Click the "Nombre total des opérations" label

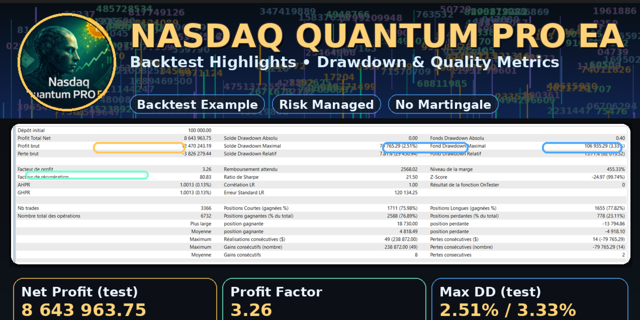coord(49,216)
